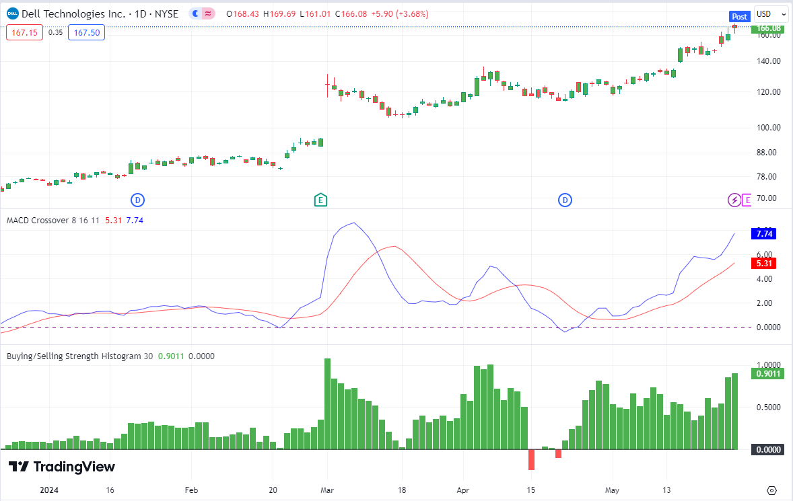Click the dividend D marker in late April
Viewport: 793px width, 501px height.
click(565, 200)
